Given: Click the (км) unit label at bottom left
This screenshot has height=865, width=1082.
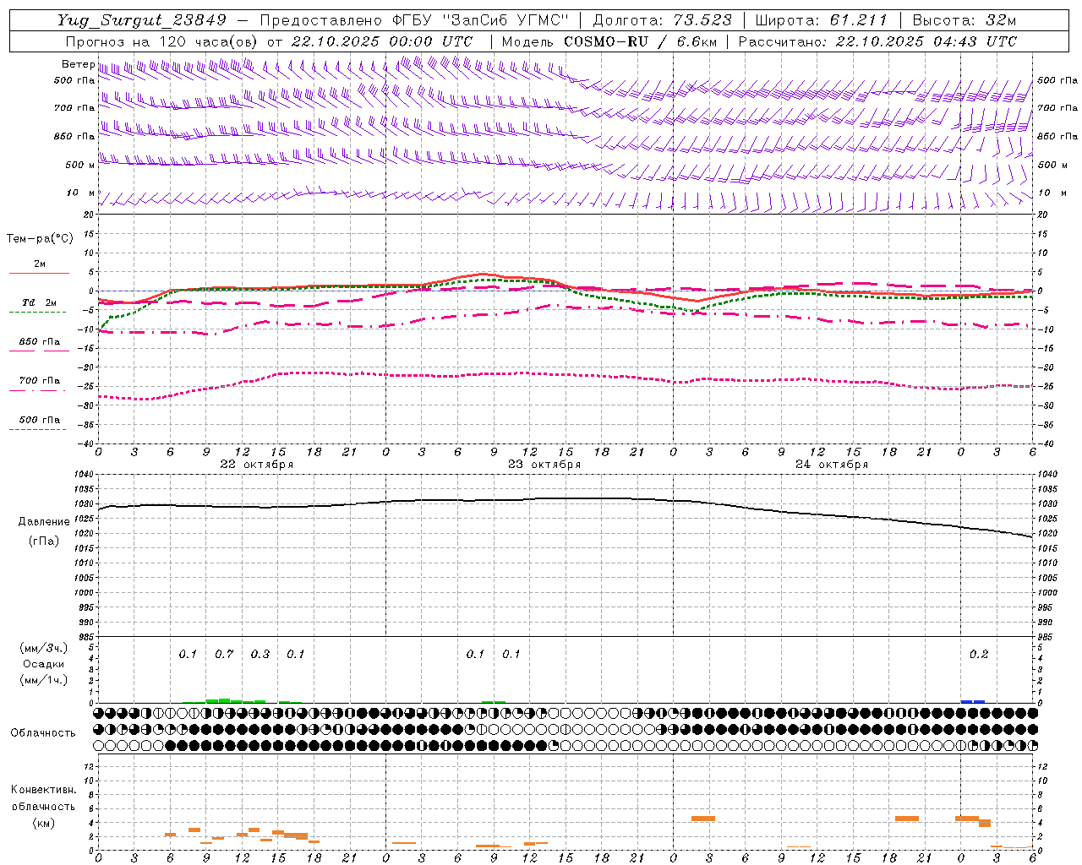Looking at the screenshot, I should [x=43, y=823].
